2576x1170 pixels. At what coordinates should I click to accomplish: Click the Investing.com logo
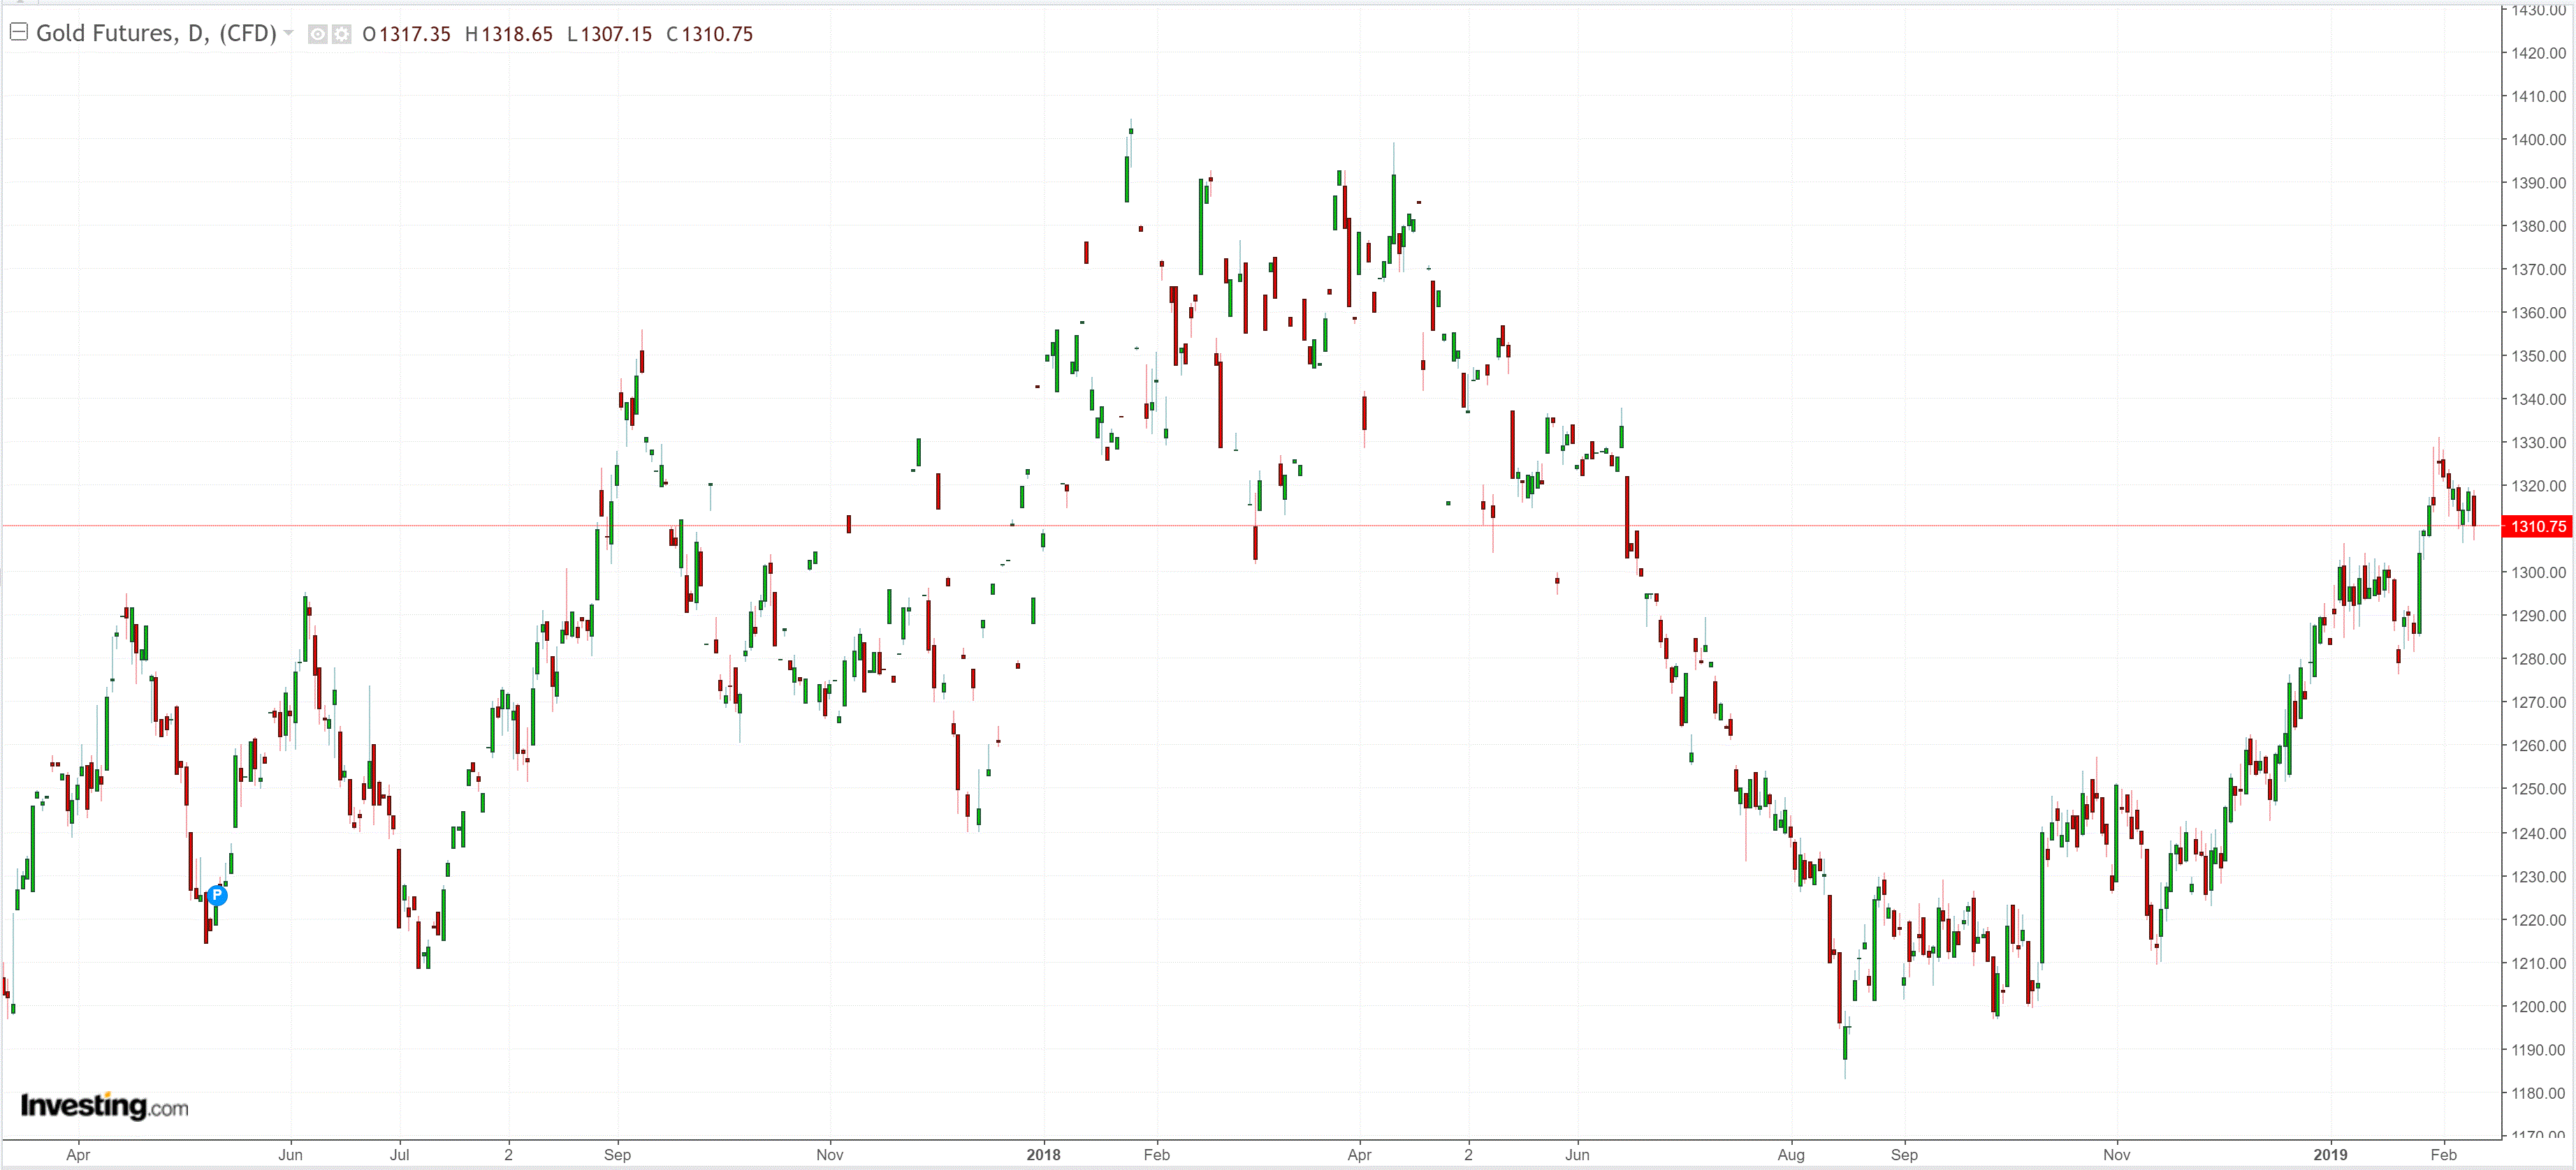104,1106
